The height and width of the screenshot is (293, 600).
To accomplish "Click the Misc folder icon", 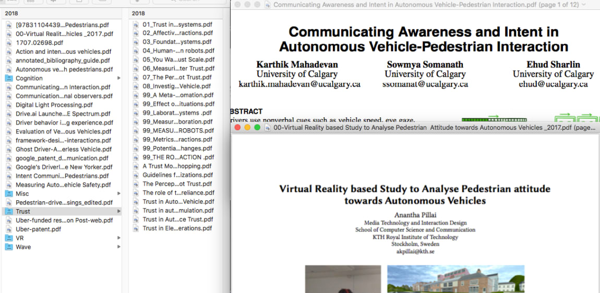I will coord(9,193).
